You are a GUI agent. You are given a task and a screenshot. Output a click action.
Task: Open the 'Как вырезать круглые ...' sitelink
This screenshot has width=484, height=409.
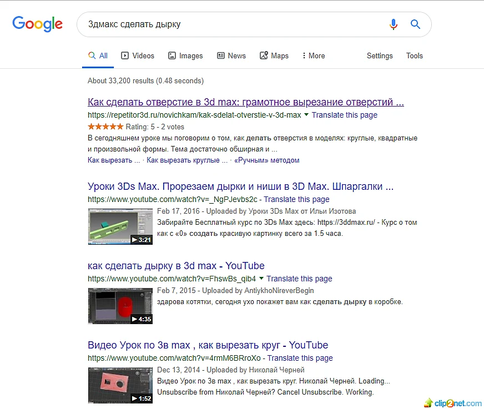tap(187, 160)
